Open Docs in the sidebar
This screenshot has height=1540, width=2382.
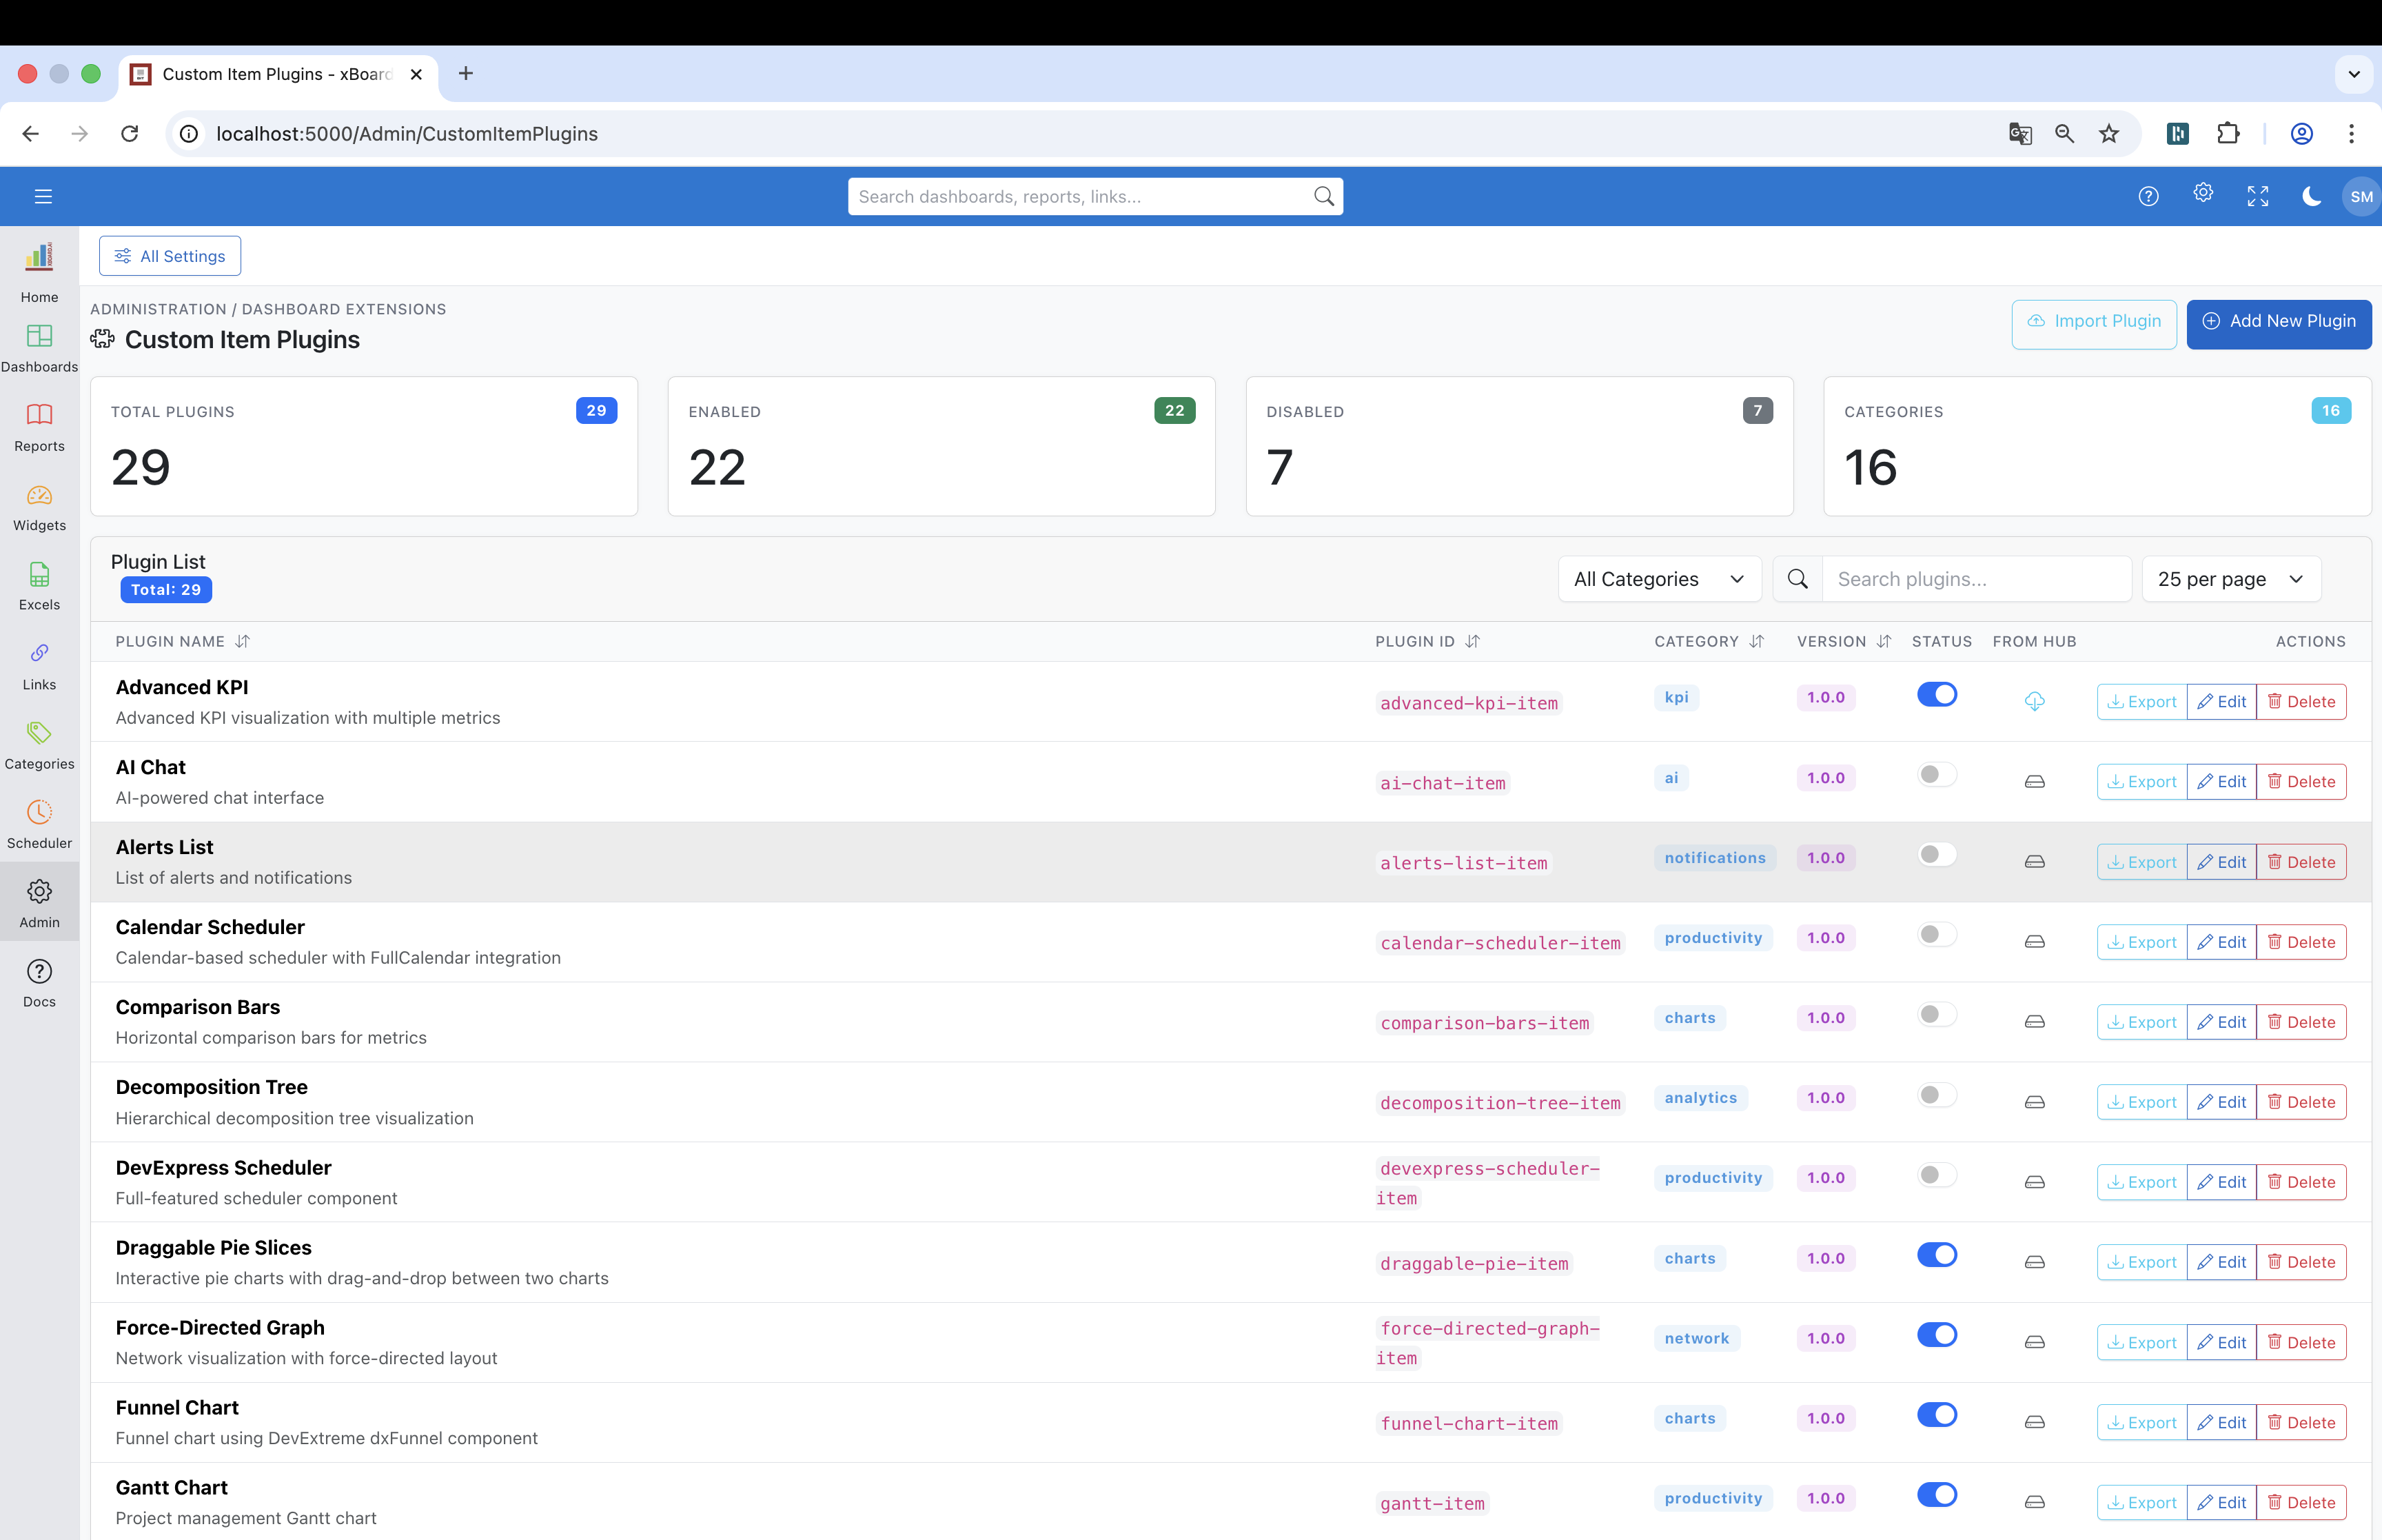click(39, 983)
